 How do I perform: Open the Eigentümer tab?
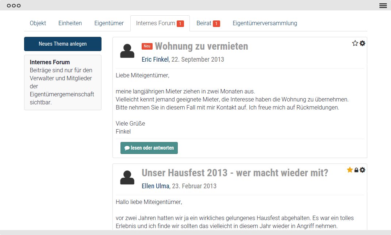[x=109, y=23]
